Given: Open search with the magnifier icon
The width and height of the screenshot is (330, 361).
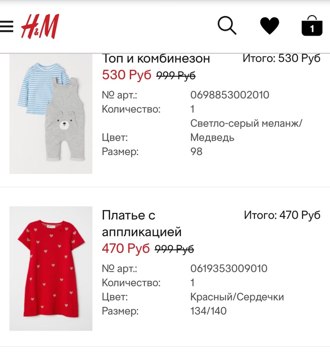Looking at the screenshot, I should pyautogui.click(x=227, y=25).
